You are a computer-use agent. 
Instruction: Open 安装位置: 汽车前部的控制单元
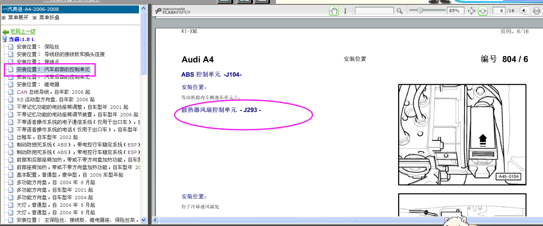coord(53,69)
